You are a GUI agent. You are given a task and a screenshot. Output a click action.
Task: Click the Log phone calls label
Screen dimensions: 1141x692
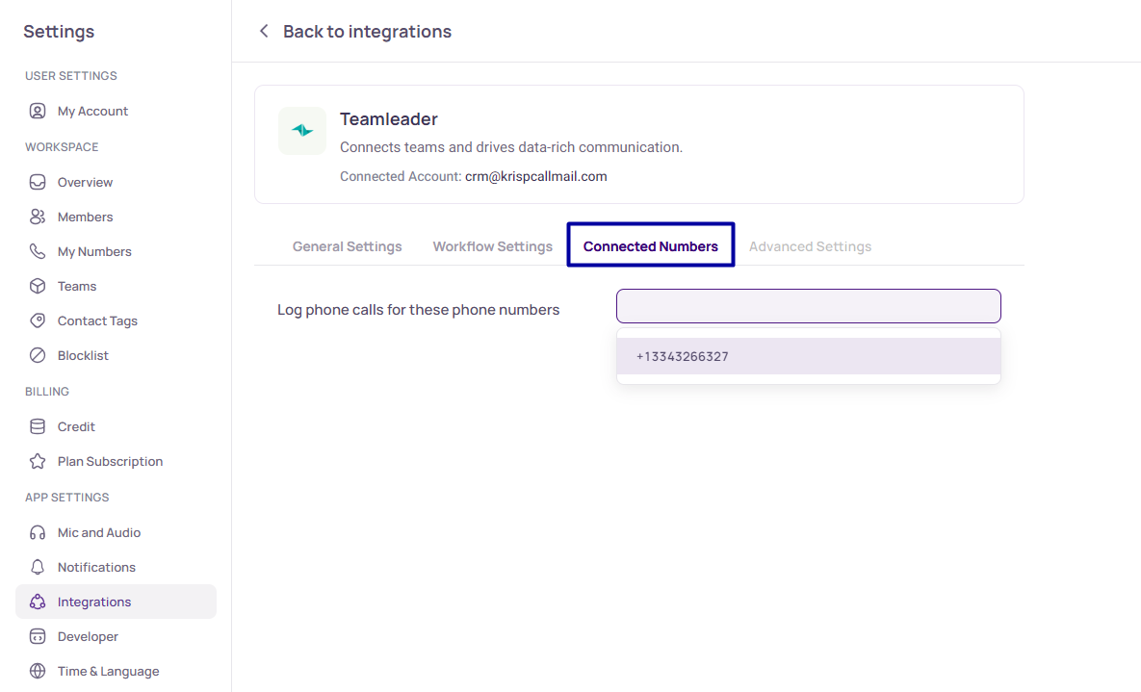(x=419, y=310)
